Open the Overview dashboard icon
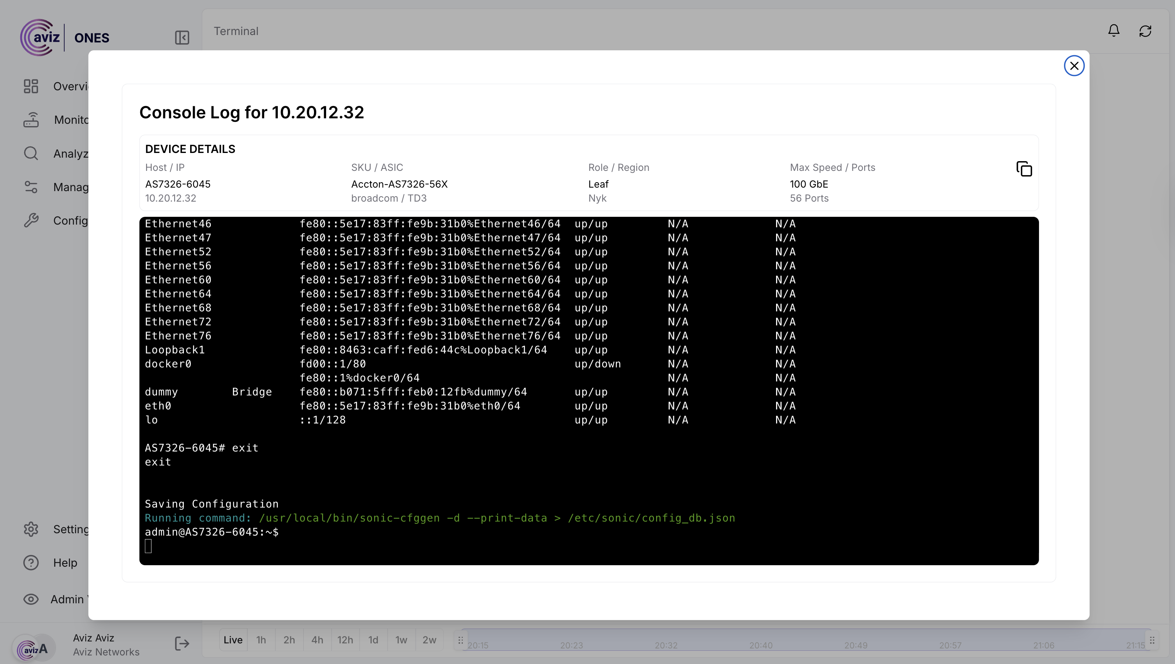 [31, 86]
